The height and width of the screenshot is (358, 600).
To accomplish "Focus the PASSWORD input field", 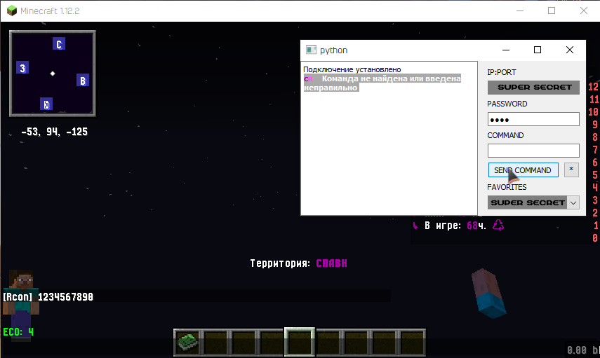I will pyautogui.click(x=533, y=119).
